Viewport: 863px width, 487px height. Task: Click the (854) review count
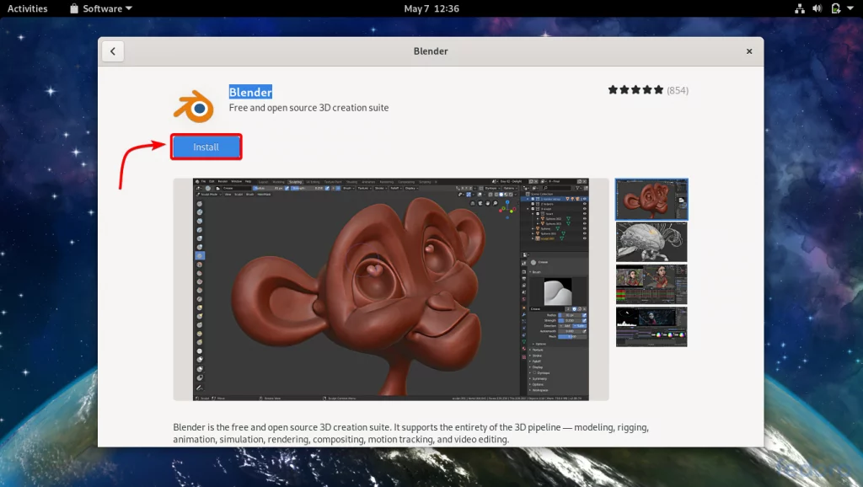point(678,90)
